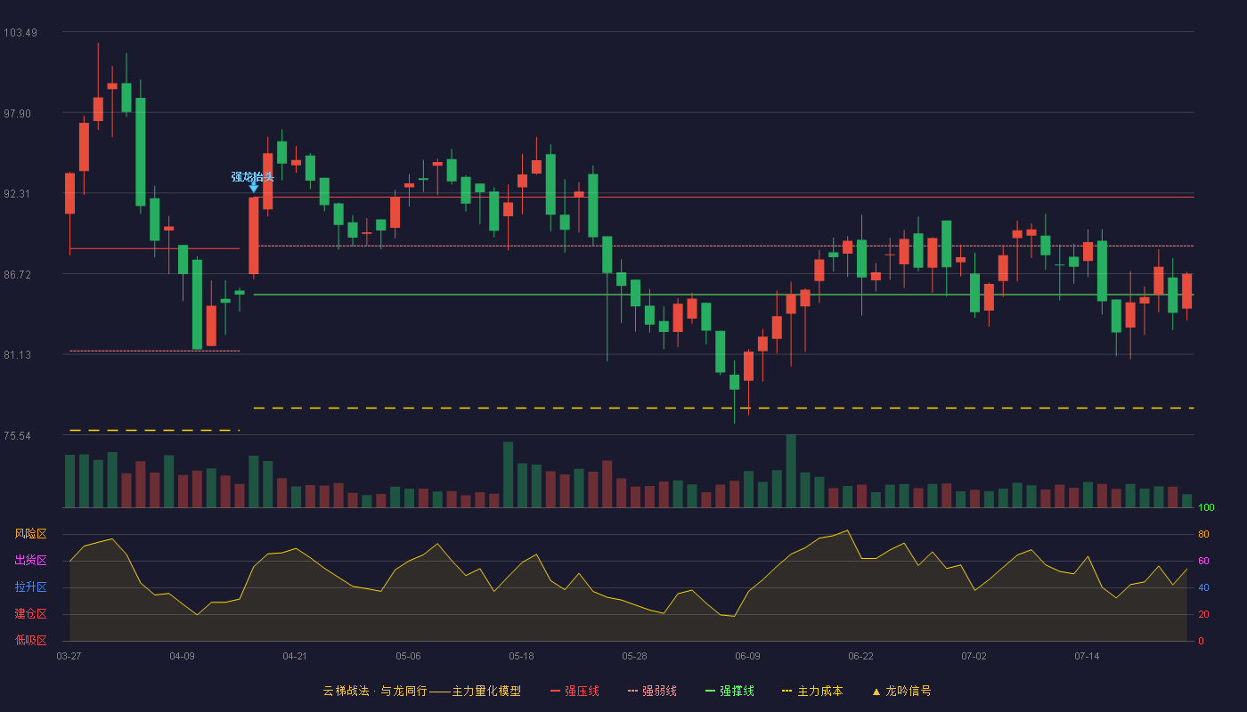Click the 07-14 date axis label
The image size is (1247, 712).
[x=1087, y=656]
